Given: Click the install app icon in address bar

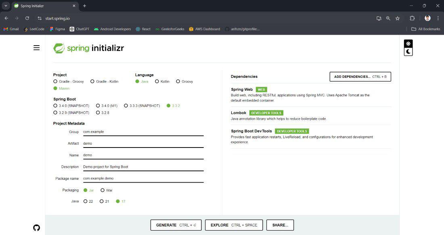Looking at the screenshot, I should tap(379, 19).
